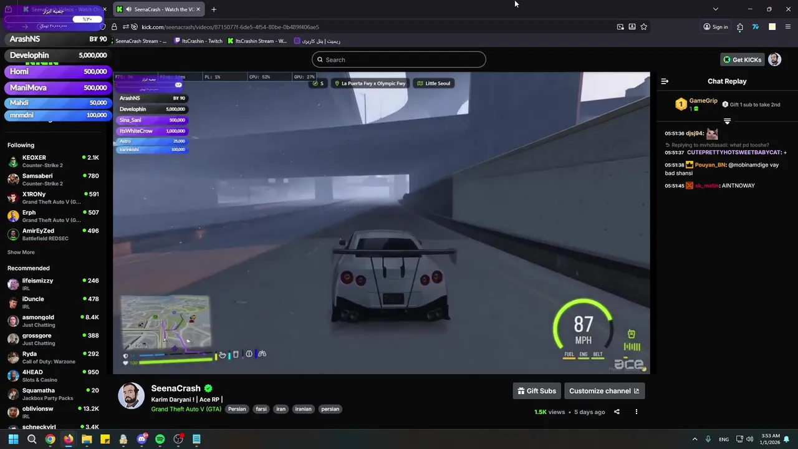Open File Explorer from the taskbar
The width and height of the screenshot is (798, 449).
tap(87, 439)
